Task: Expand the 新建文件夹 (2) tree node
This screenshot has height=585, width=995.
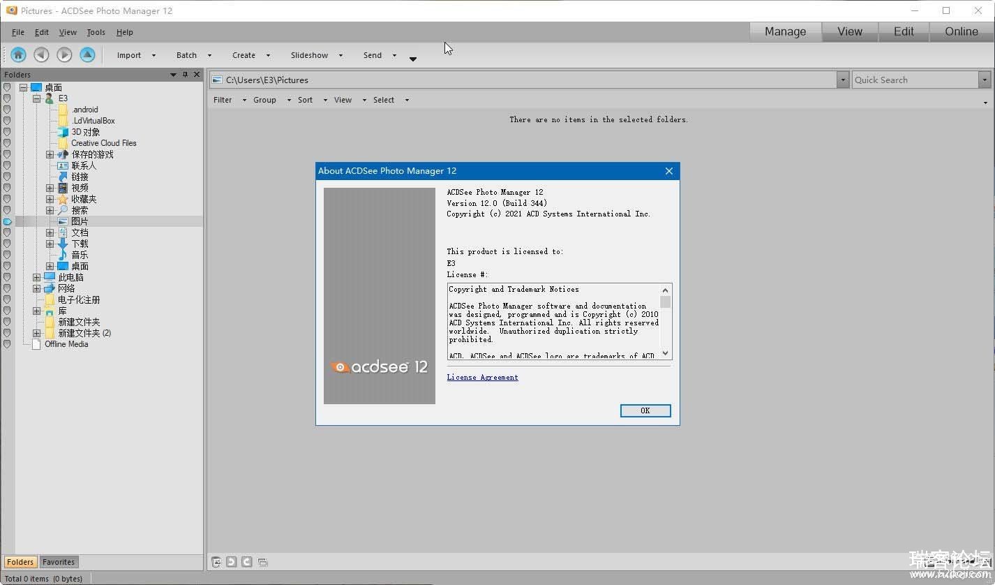Action: point(36,333)
